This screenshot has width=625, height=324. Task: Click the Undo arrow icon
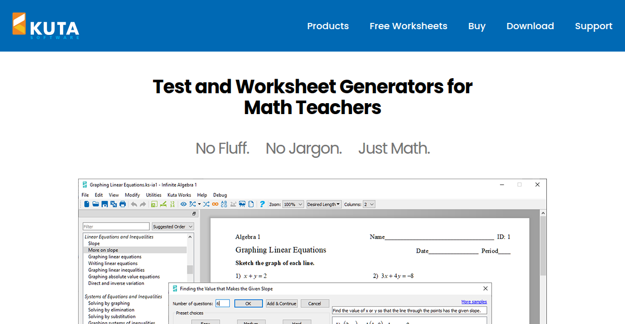point(134,204)
